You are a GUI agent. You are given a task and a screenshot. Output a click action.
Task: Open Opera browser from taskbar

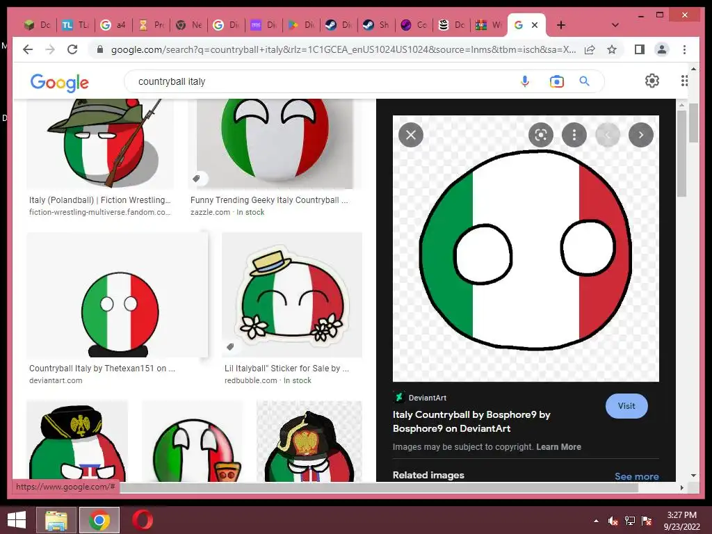[143, 520]
